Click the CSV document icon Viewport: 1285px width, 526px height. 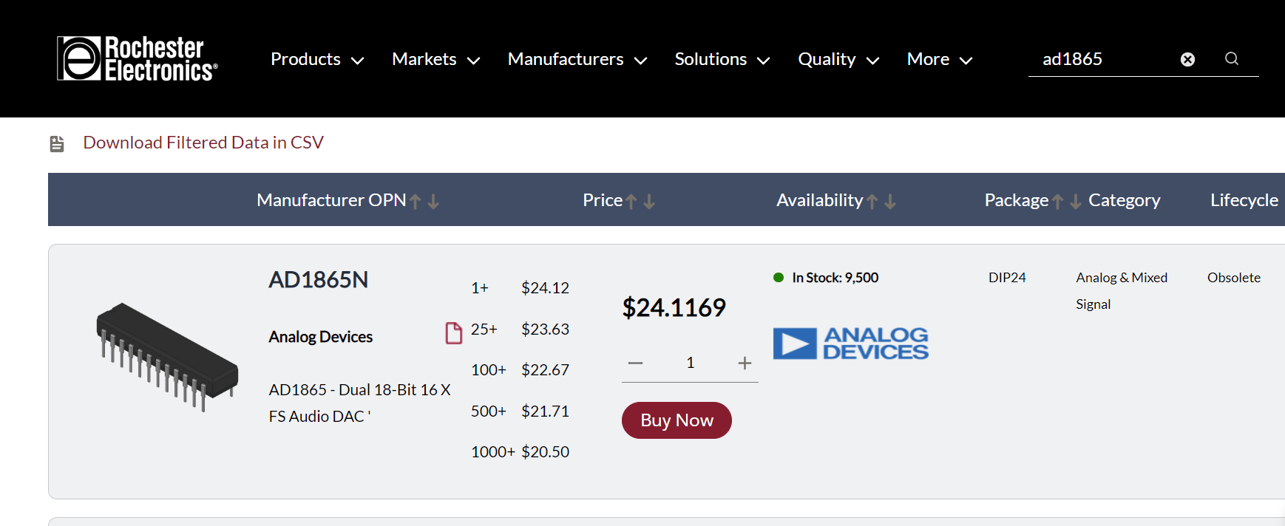click(x=57, y=143)
